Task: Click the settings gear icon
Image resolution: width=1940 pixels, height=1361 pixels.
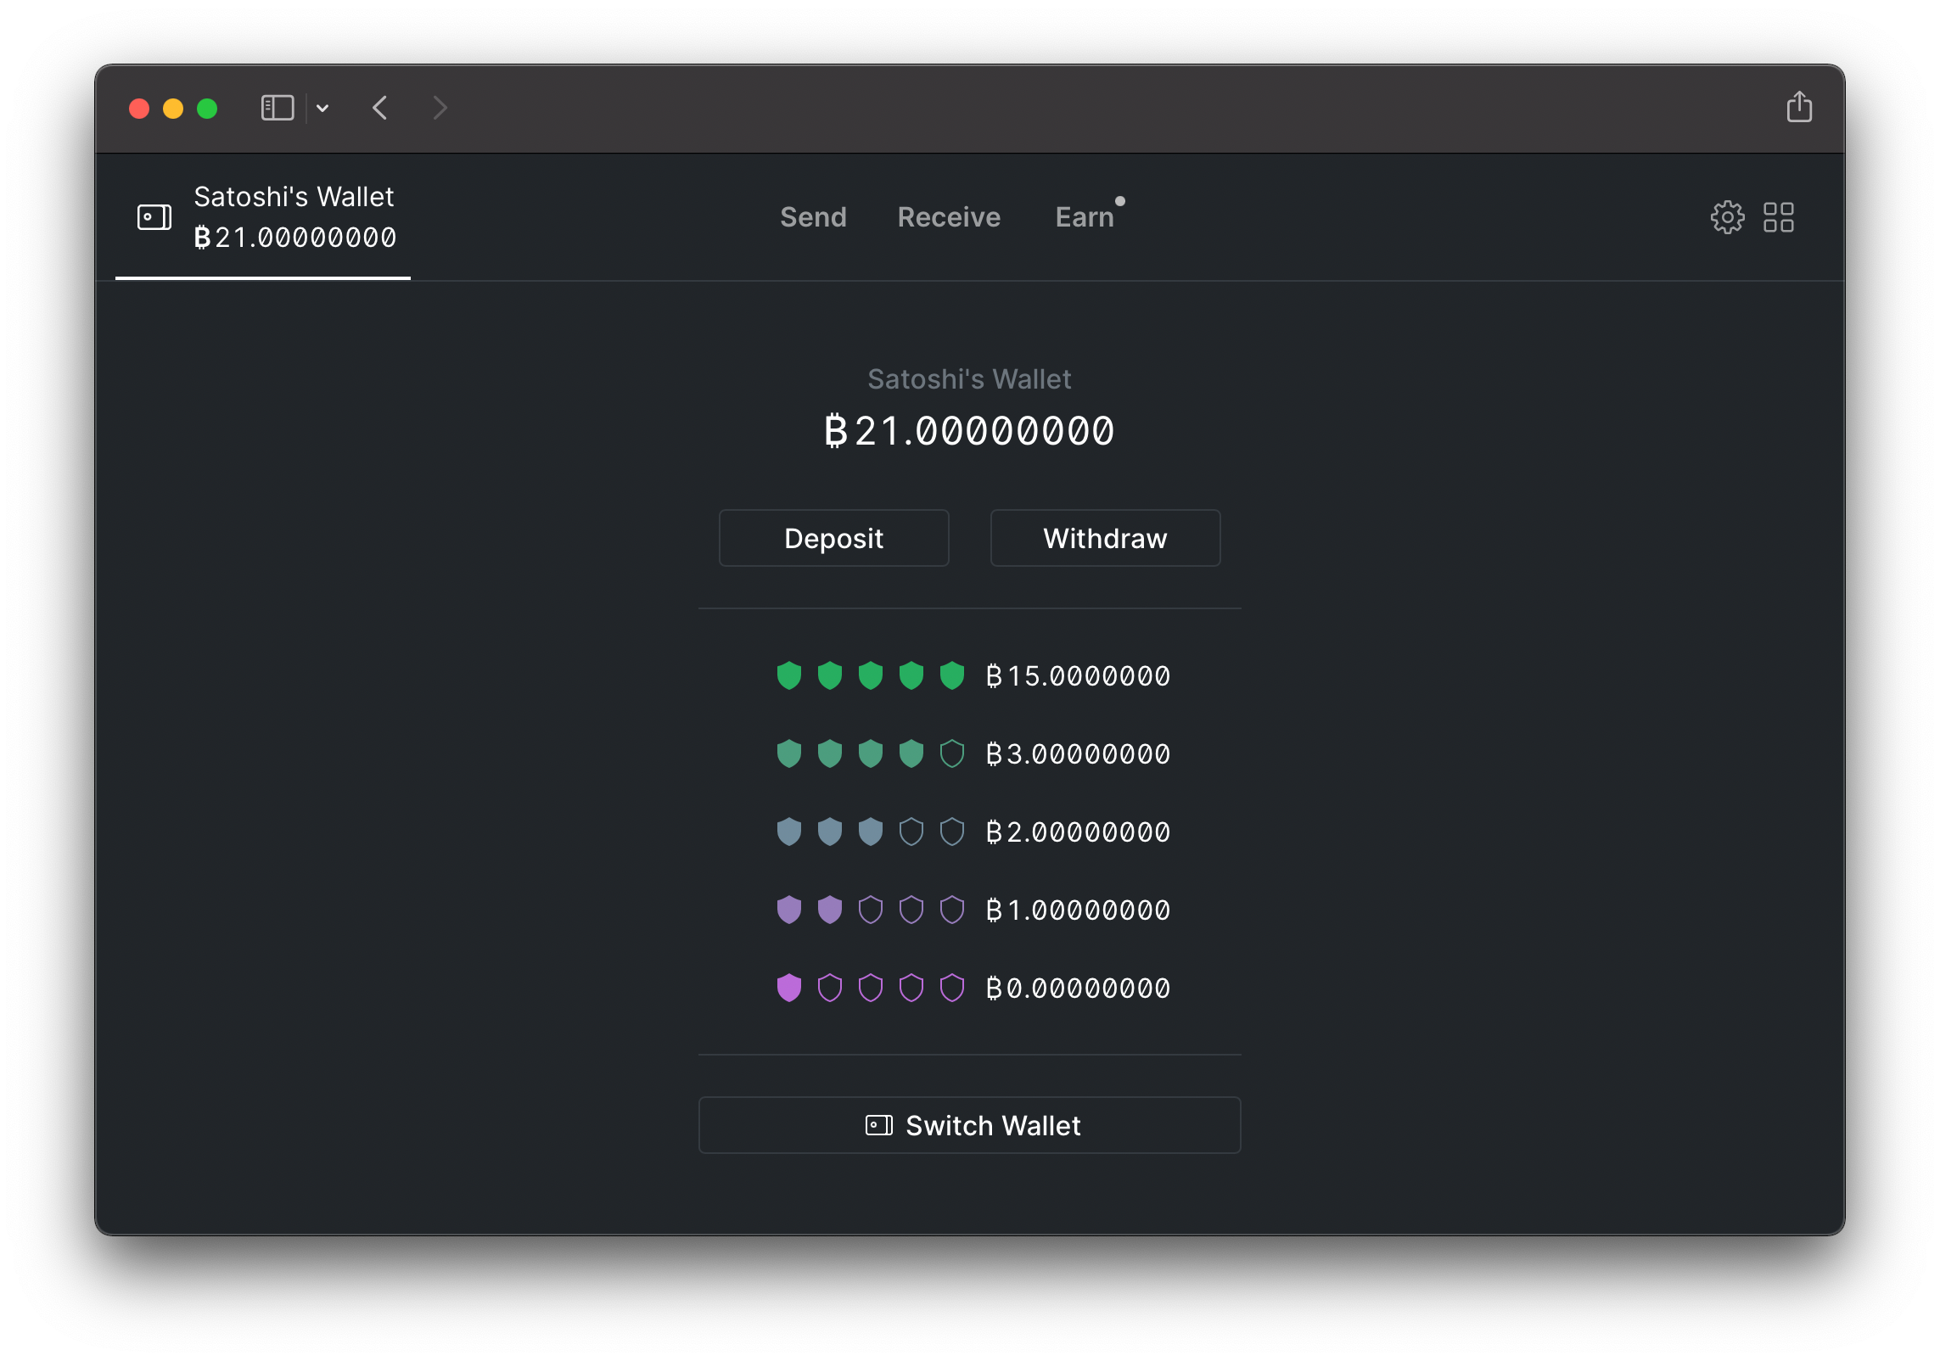Action: point(1726,217)
